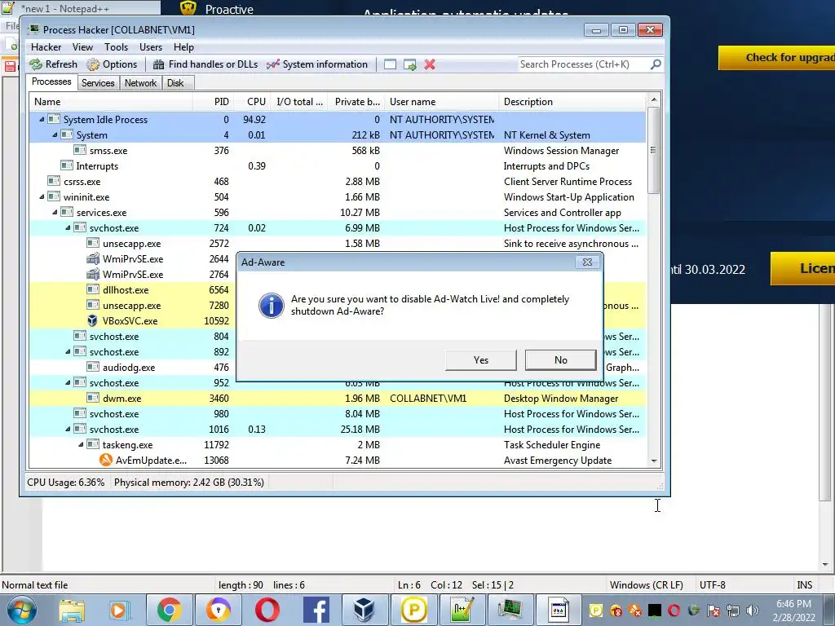Collapse the taskeng.exe tree node
Screen dimensions: 835x626
point(81,444)
